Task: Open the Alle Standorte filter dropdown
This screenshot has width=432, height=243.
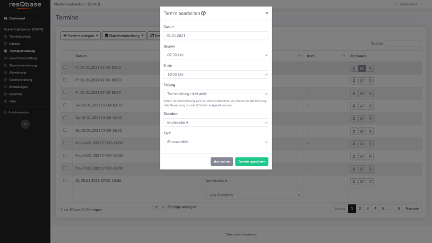Action: tap(253, 195)
